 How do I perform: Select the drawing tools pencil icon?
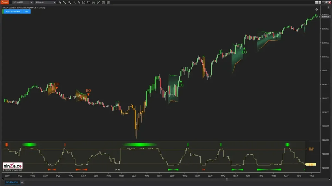tap(65, 2)
